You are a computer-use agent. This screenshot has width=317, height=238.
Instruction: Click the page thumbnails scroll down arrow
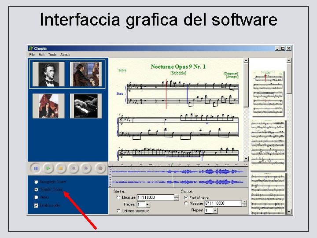click(289, 212)
